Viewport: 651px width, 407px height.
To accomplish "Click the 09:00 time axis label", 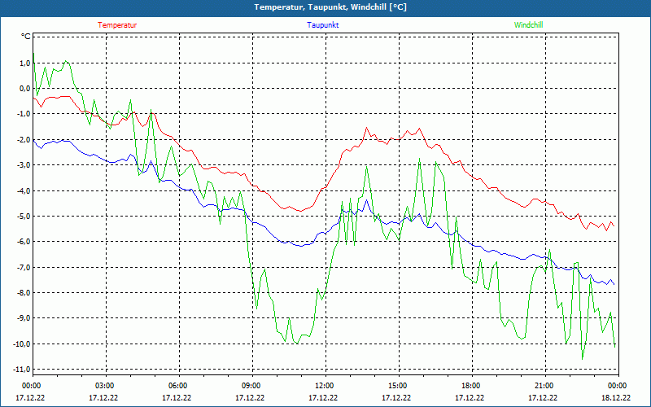I will click(252, 386).
